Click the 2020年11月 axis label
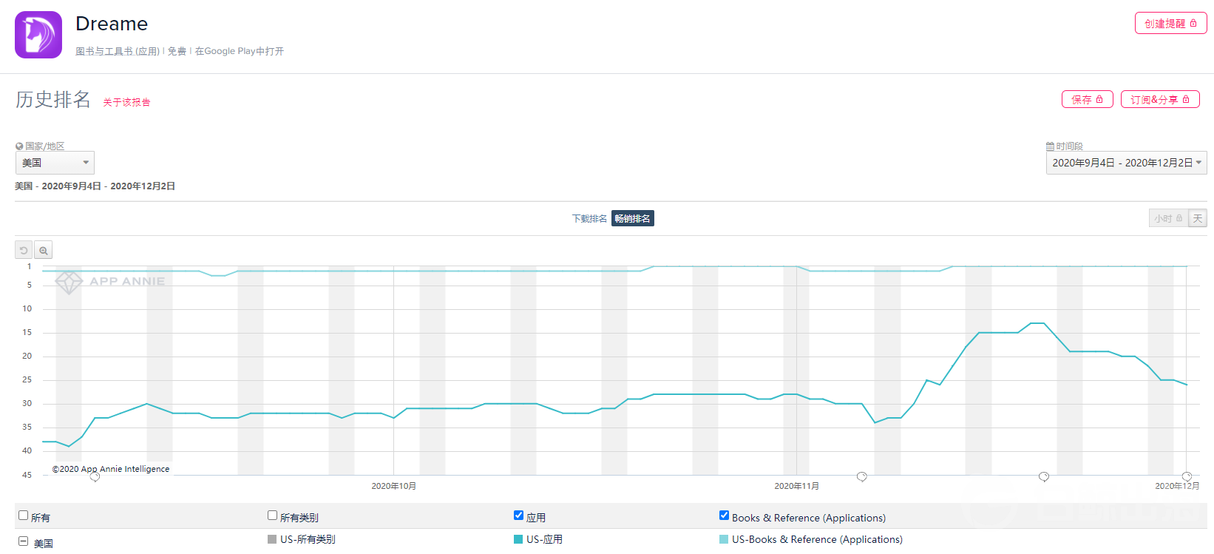The height and width of the screenshot is (554, 1214). pos(796,486)
